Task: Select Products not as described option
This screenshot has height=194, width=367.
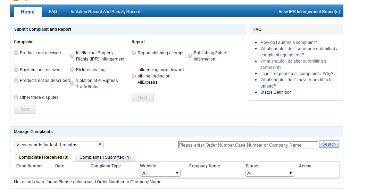Action: pos(16,81)
